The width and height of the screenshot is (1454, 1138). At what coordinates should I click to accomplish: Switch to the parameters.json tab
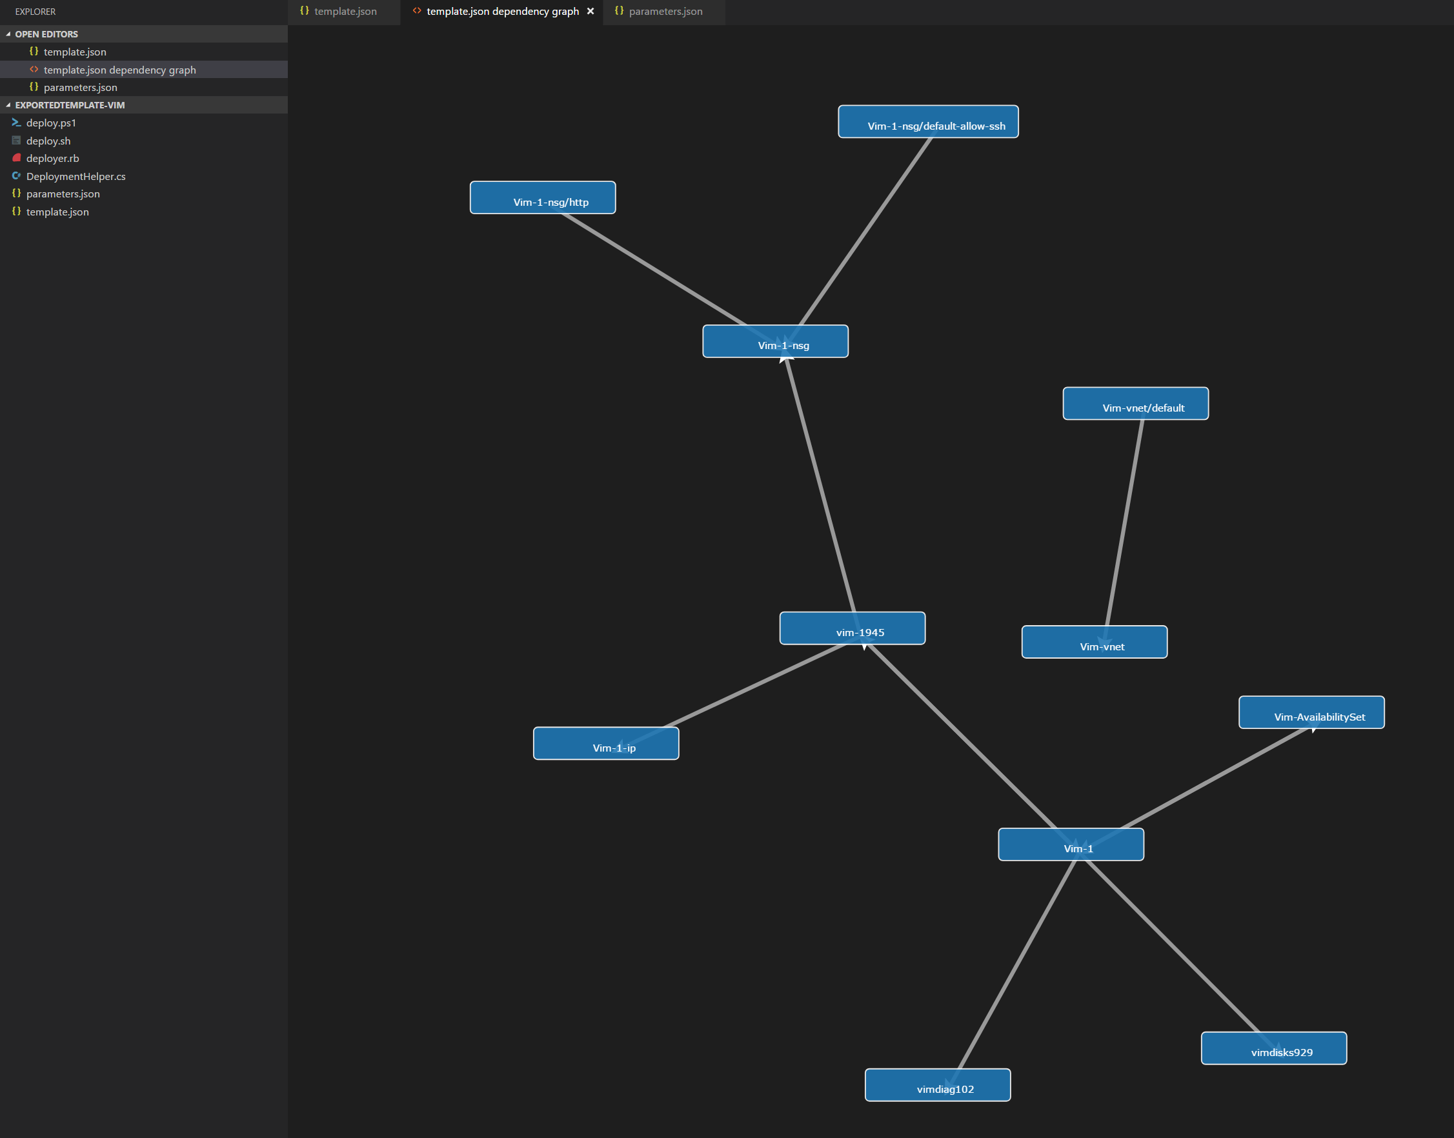665,12
